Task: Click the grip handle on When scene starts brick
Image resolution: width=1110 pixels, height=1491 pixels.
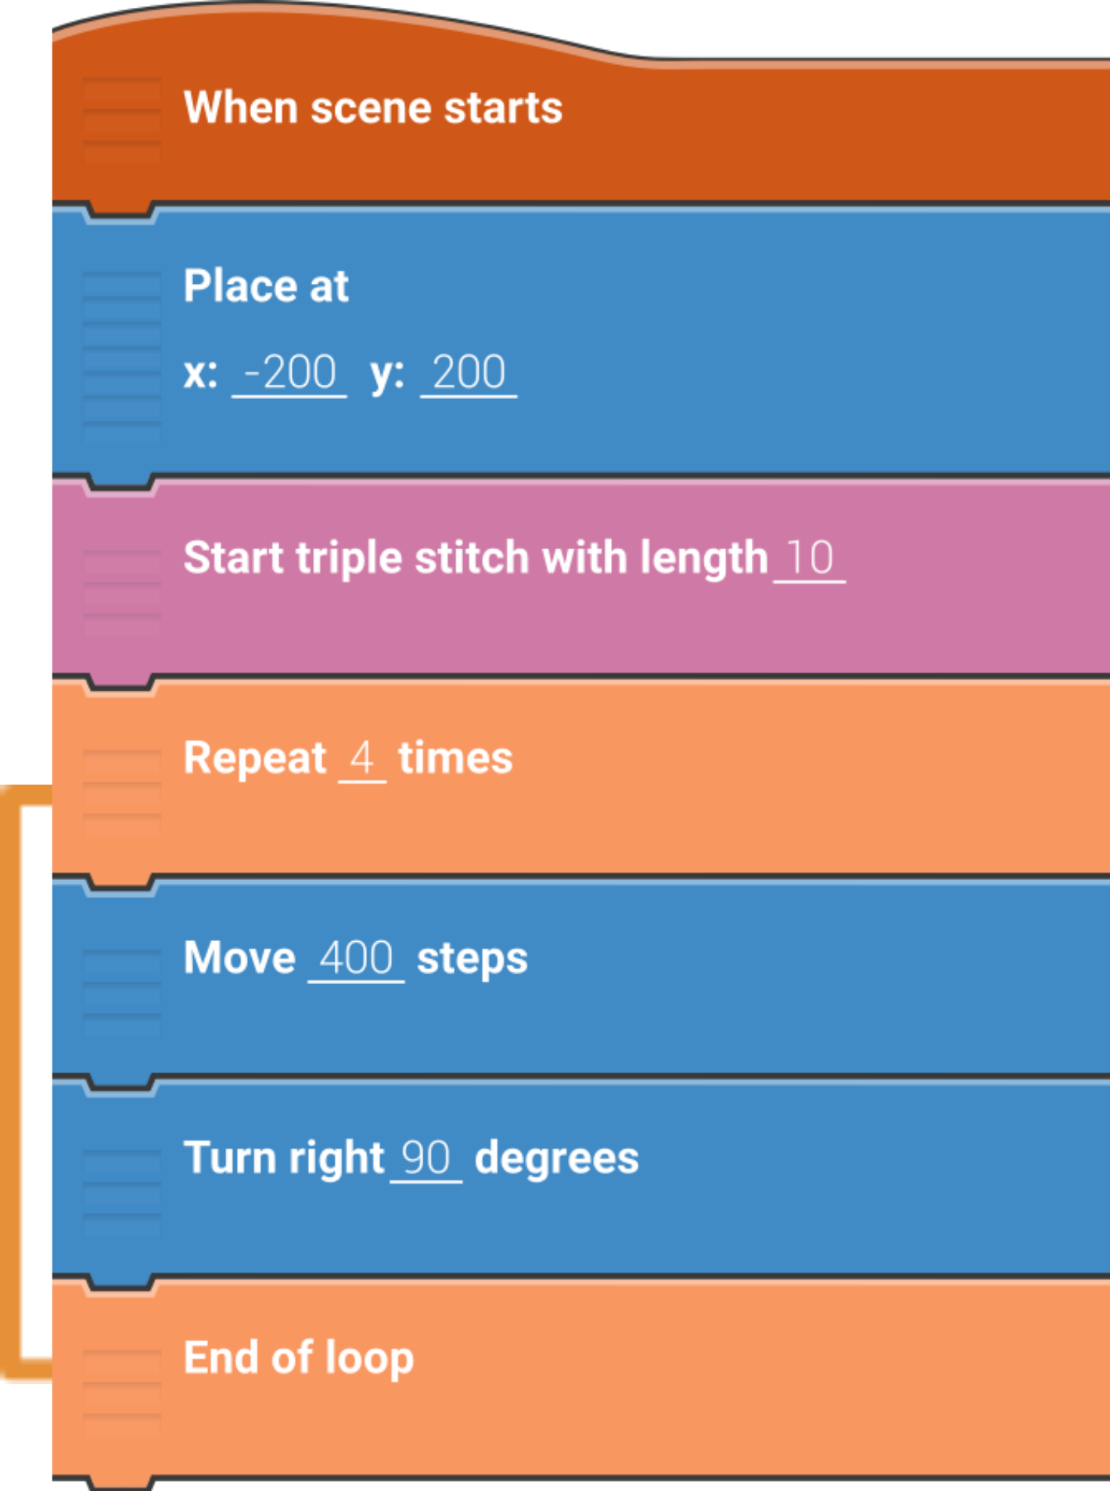Action: pos(121,120)
